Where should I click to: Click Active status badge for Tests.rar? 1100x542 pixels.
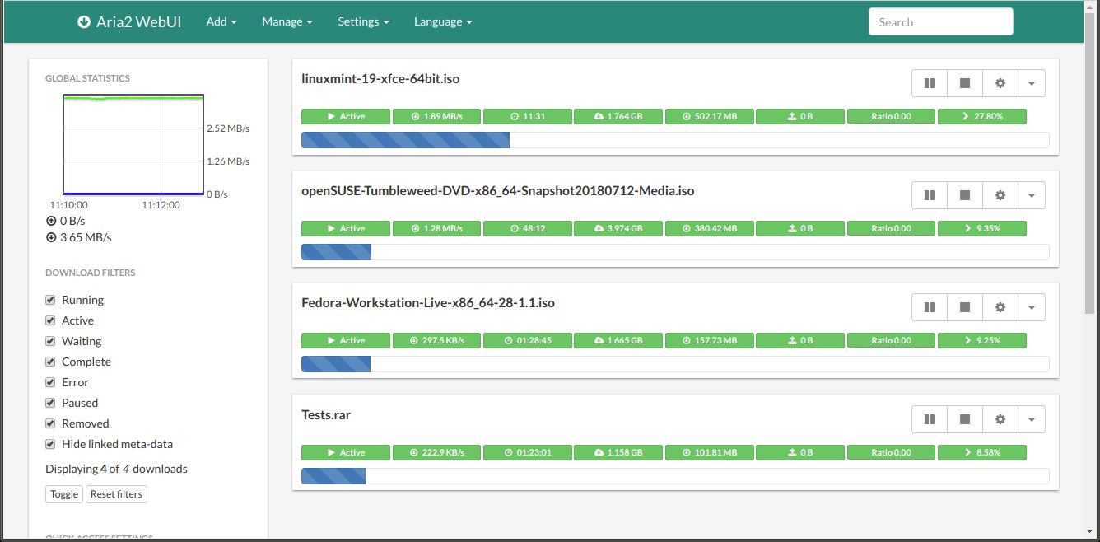click(x=346, y=452)
